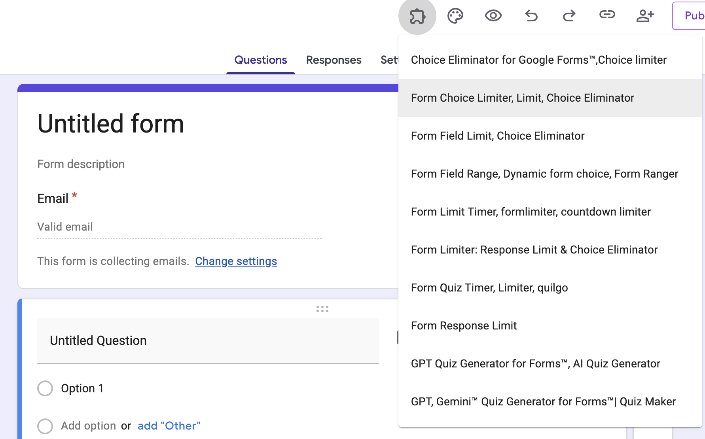This screenshot has width=705, height=439.
Task: Open Form Field Range, Form Ranger add-on
Action: (x=550, y=174)
